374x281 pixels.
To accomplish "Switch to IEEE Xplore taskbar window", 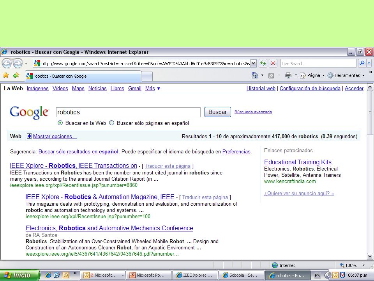I will pos(195,275).
